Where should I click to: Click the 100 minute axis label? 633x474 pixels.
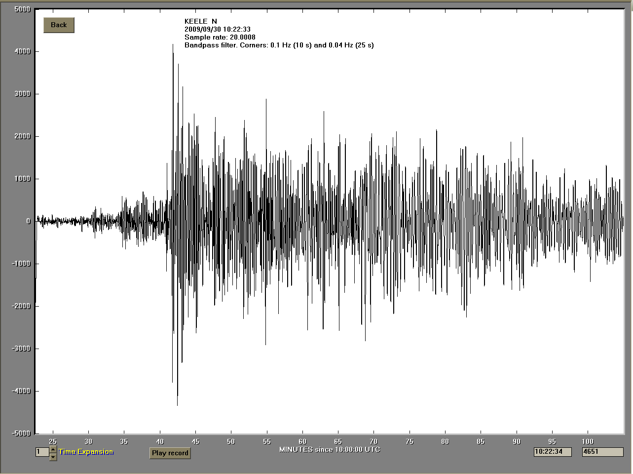pyautogui.click(x=588, y=441)
